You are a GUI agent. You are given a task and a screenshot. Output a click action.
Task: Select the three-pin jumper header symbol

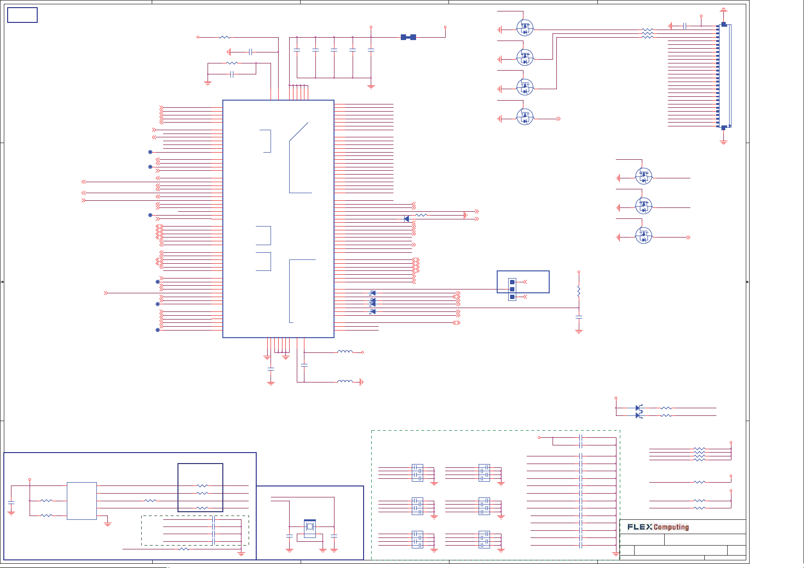tap(512, 289)
